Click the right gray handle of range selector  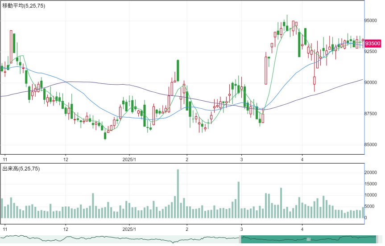(x=377, y=239)
